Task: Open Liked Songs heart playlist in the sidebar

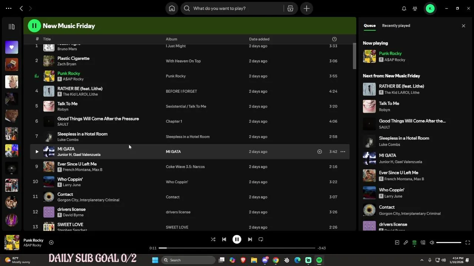Action: coord(11,47)
